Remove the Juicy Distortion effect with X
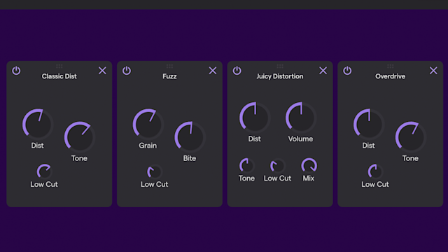Viewport: 448px width, 252px height. 323,71
